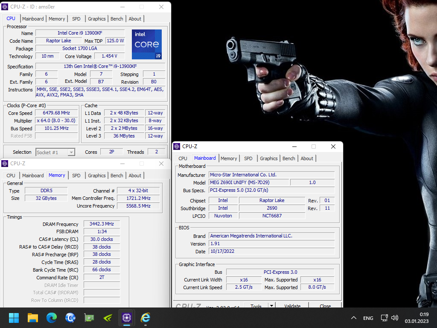Switch to Mainboard tab in ams0er window
This screenshot has width=437, height=328.
[x=33, y=19]
